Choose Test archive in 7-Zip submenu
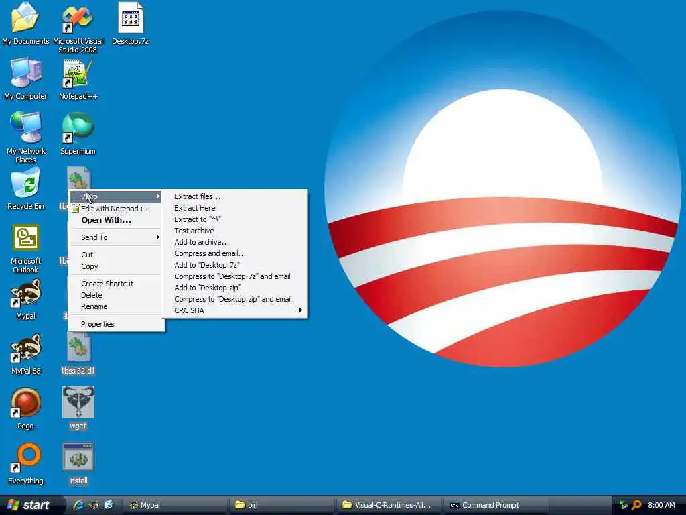 [x=235, y=231]
